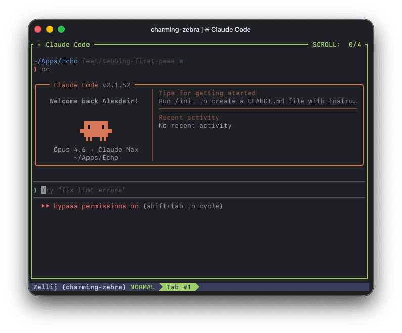Click the NORMAL mode indicator in Zellij bar
Screen dimensions: 402x333
(x=143, y=287)
